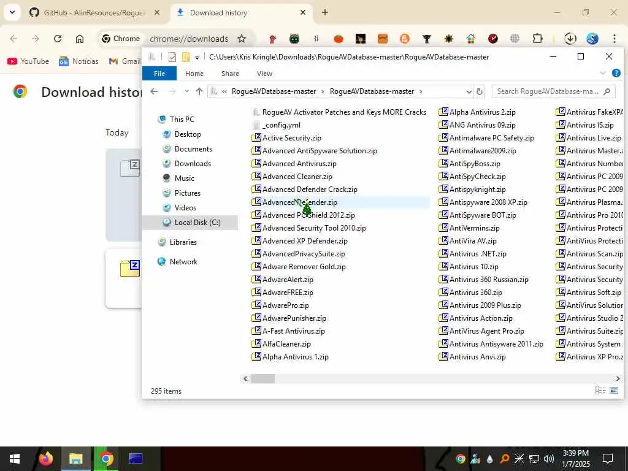Open YouTube bookmark

pos(28,61)
